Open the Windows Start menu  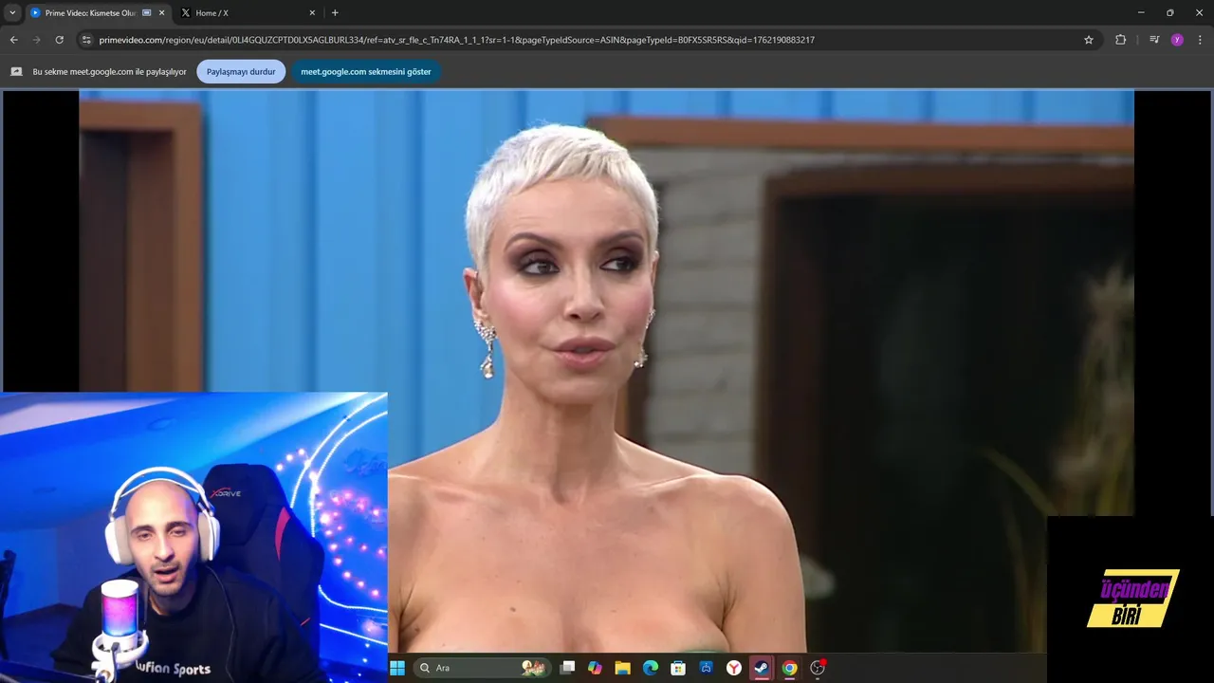pos(397,668)
